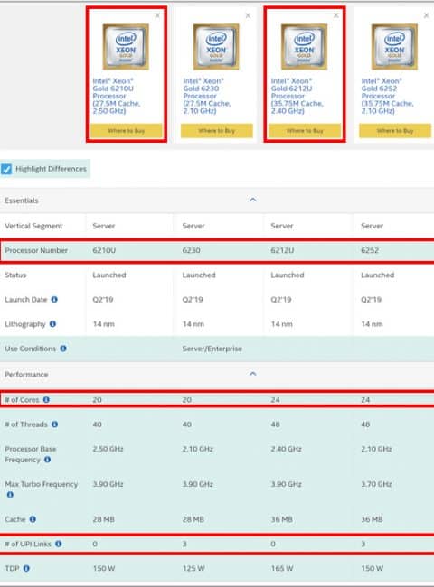
Task: Click the Xeon Gold 6252 chip image
Action: coord(394,47)
